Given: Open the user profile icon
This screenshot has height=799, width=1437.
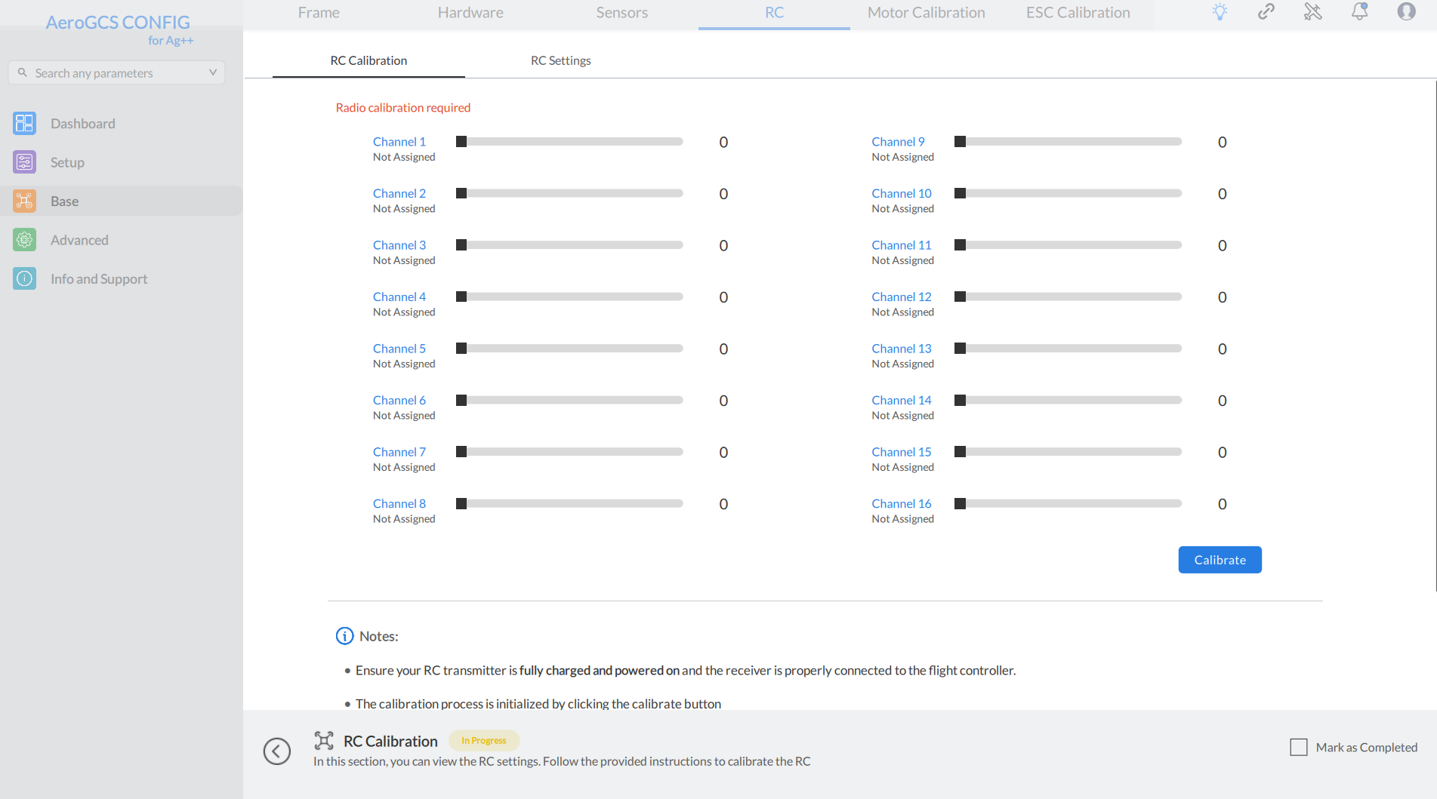Looking at the screenshot, I should click(1406, 12).
